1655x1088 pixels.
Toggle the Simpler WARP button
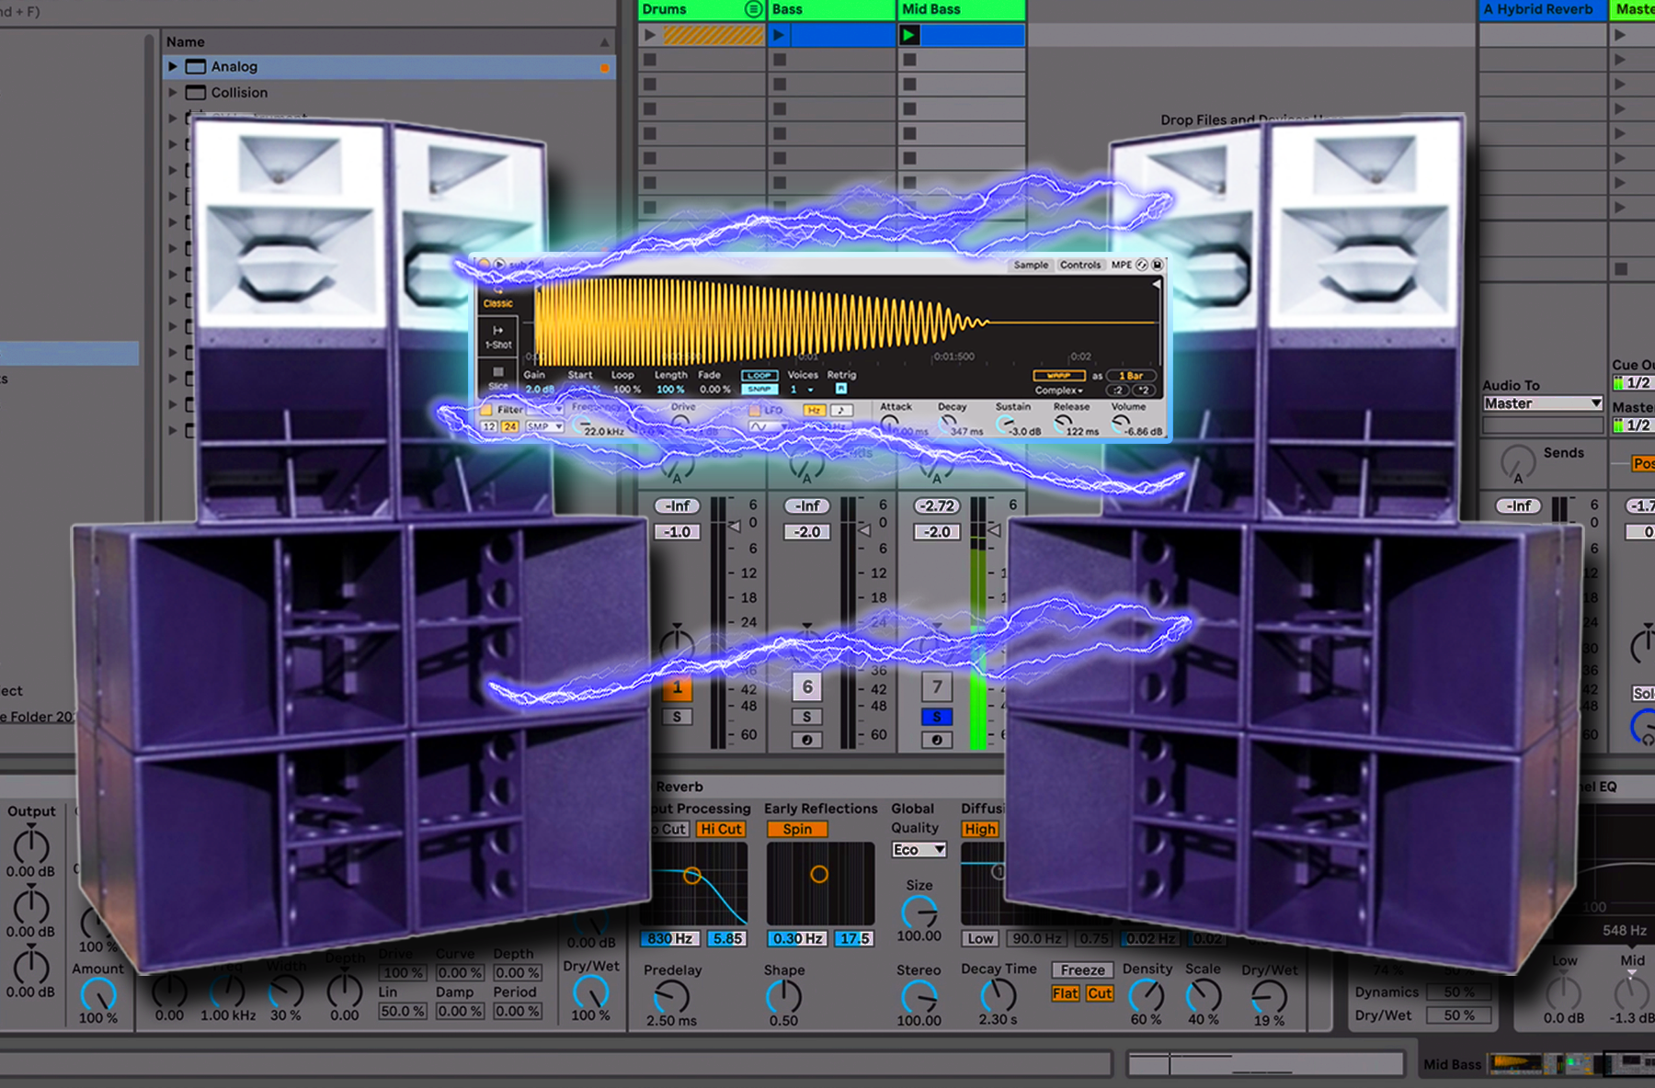pos(1058,376)
